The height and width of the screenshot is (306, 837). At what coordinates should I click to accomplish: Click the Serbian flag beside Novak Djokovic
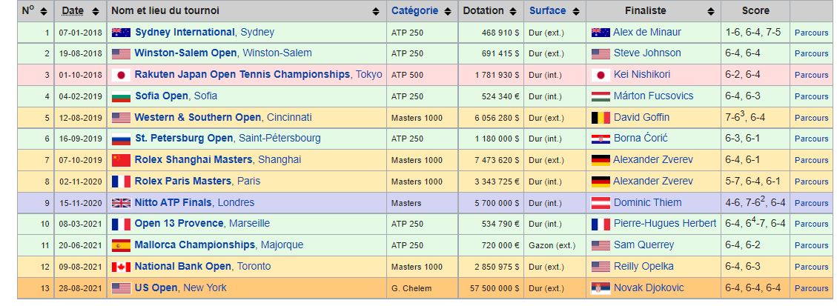[x=601, y=288]
